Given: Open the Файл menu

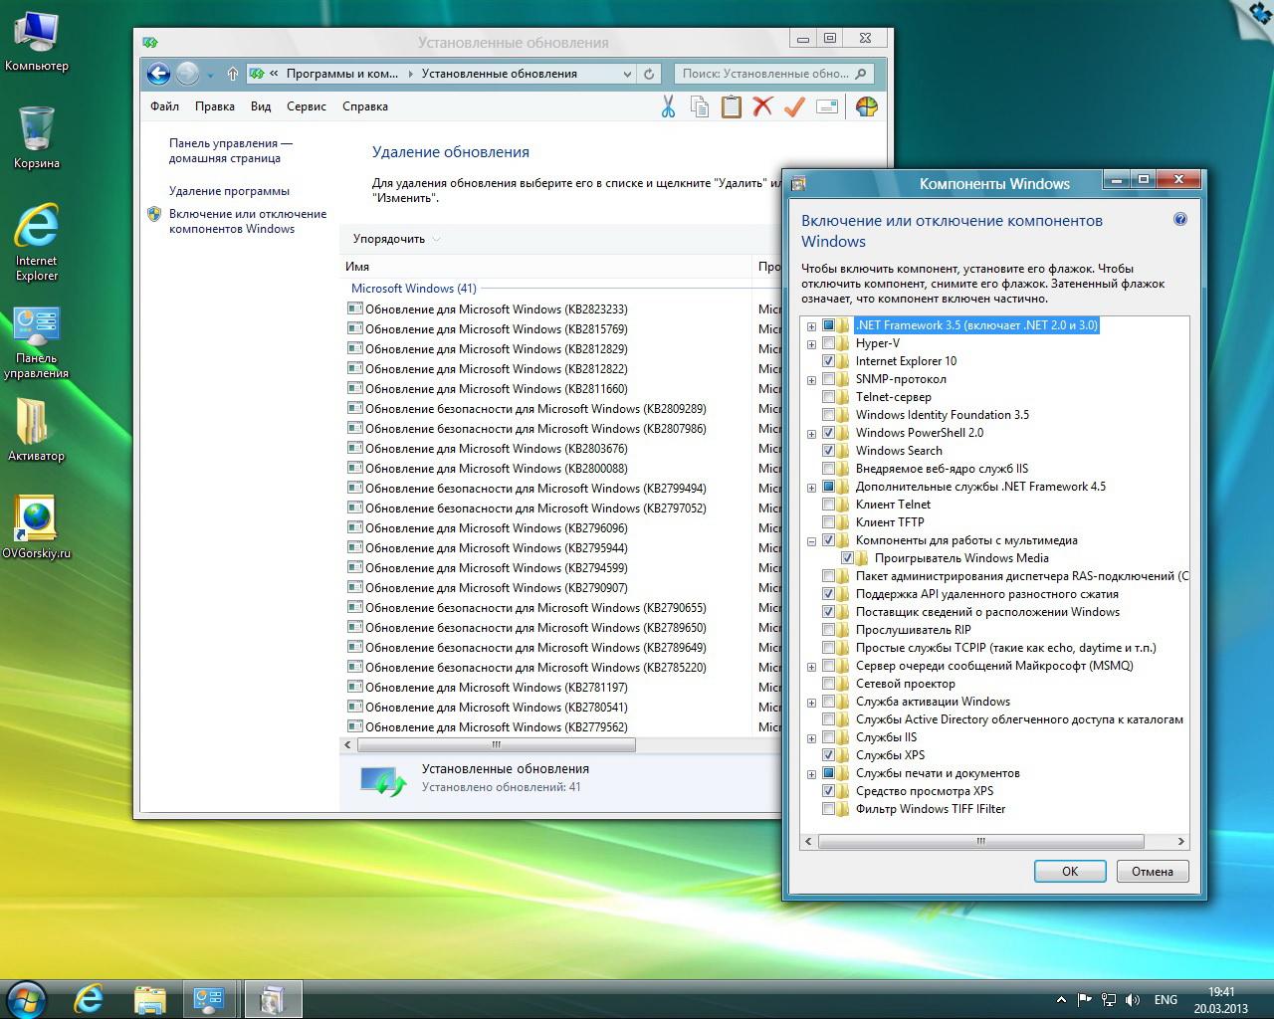Looking at the screenshot, I should (164, 106).
